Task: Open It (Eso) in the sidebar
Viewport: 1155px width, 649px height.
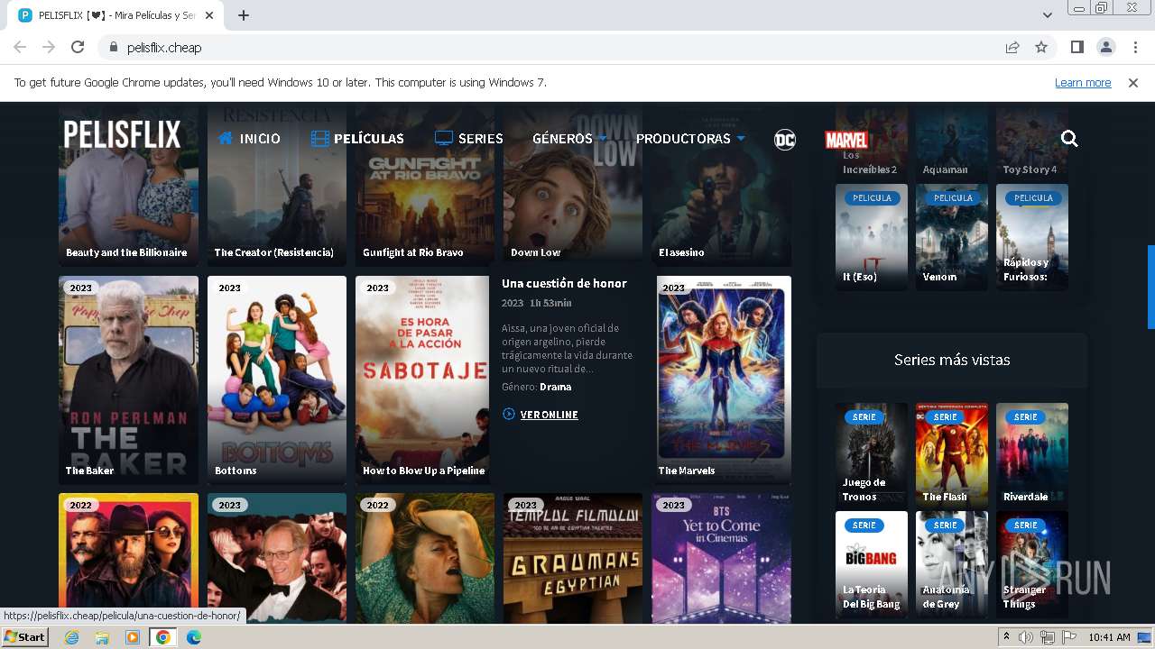Action: pos(872,238)
